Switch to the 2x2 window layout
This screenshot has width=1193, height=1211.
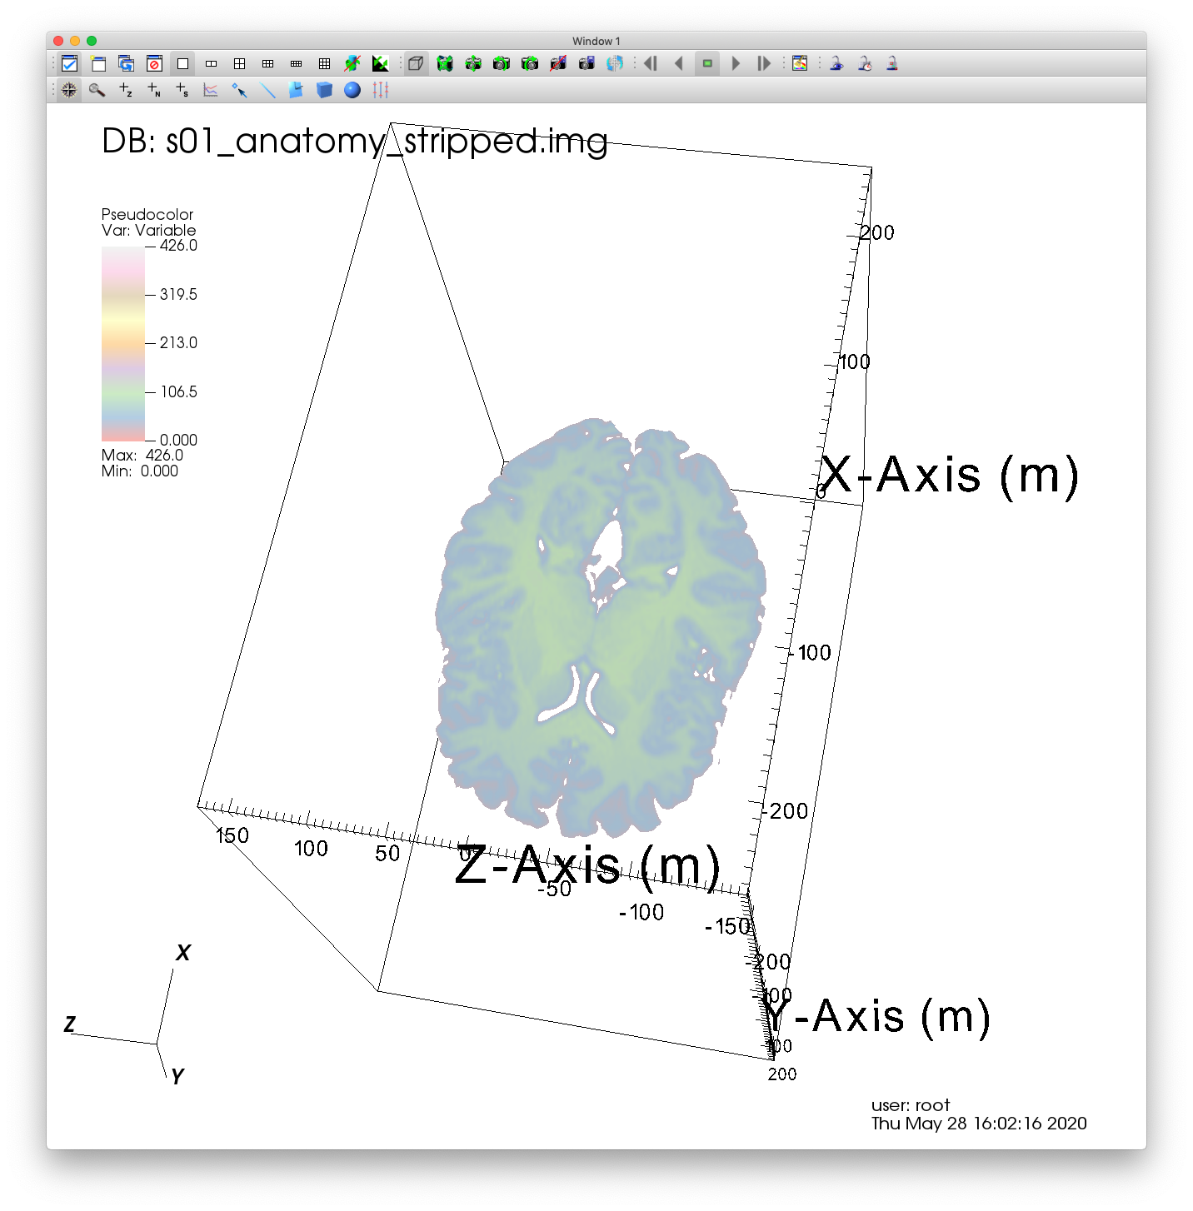click(239, 63)
